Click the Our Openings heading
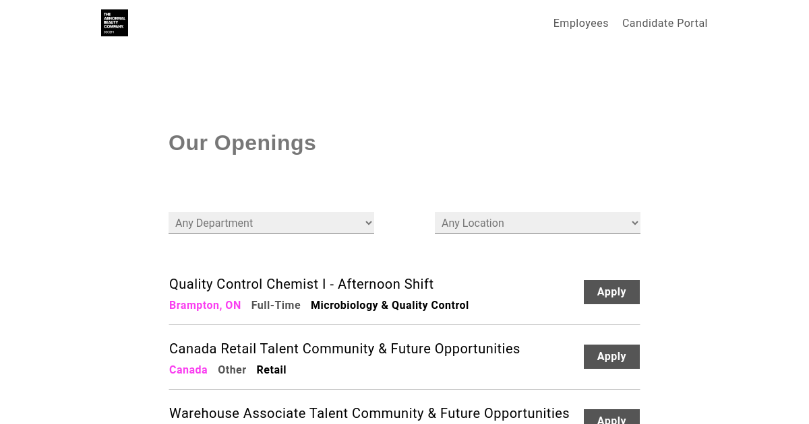This screenshot has width=809, height=424. (242, 143)
